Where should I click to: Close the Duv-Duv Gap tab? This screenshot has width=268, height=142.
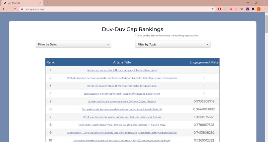[x=41, y=3]
